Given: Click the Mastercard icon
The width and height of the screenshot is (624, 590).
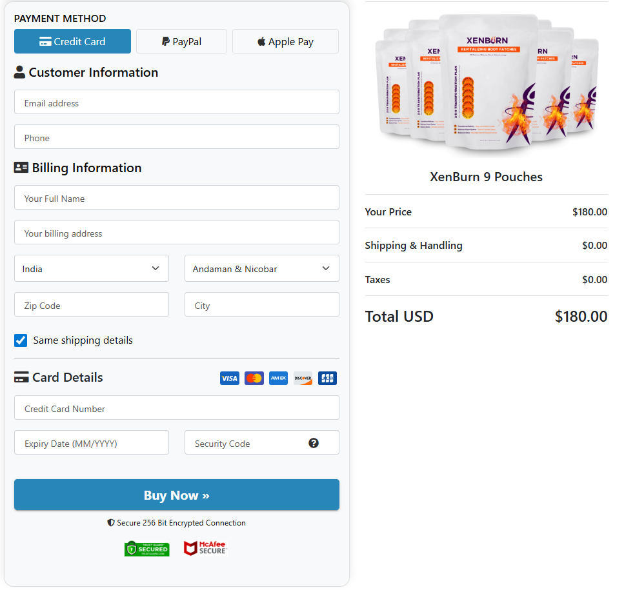Looking at the screenshot, I should pyautogui.click(x=254, y=378).
